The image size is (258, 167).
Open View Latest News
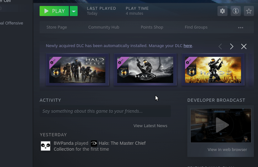click(150, 126)
